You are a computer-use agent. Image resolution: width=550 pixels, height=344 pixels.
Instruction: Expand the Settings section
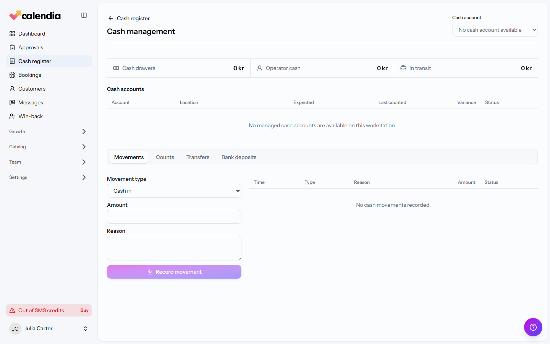click(49, 177)
